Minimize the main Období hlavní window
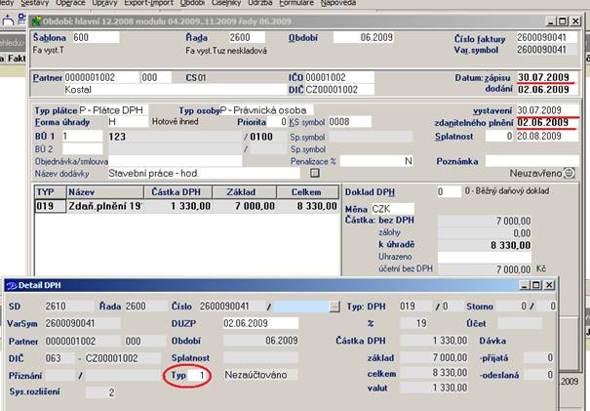The image size is (590, 411). click(x=552, y=20)
